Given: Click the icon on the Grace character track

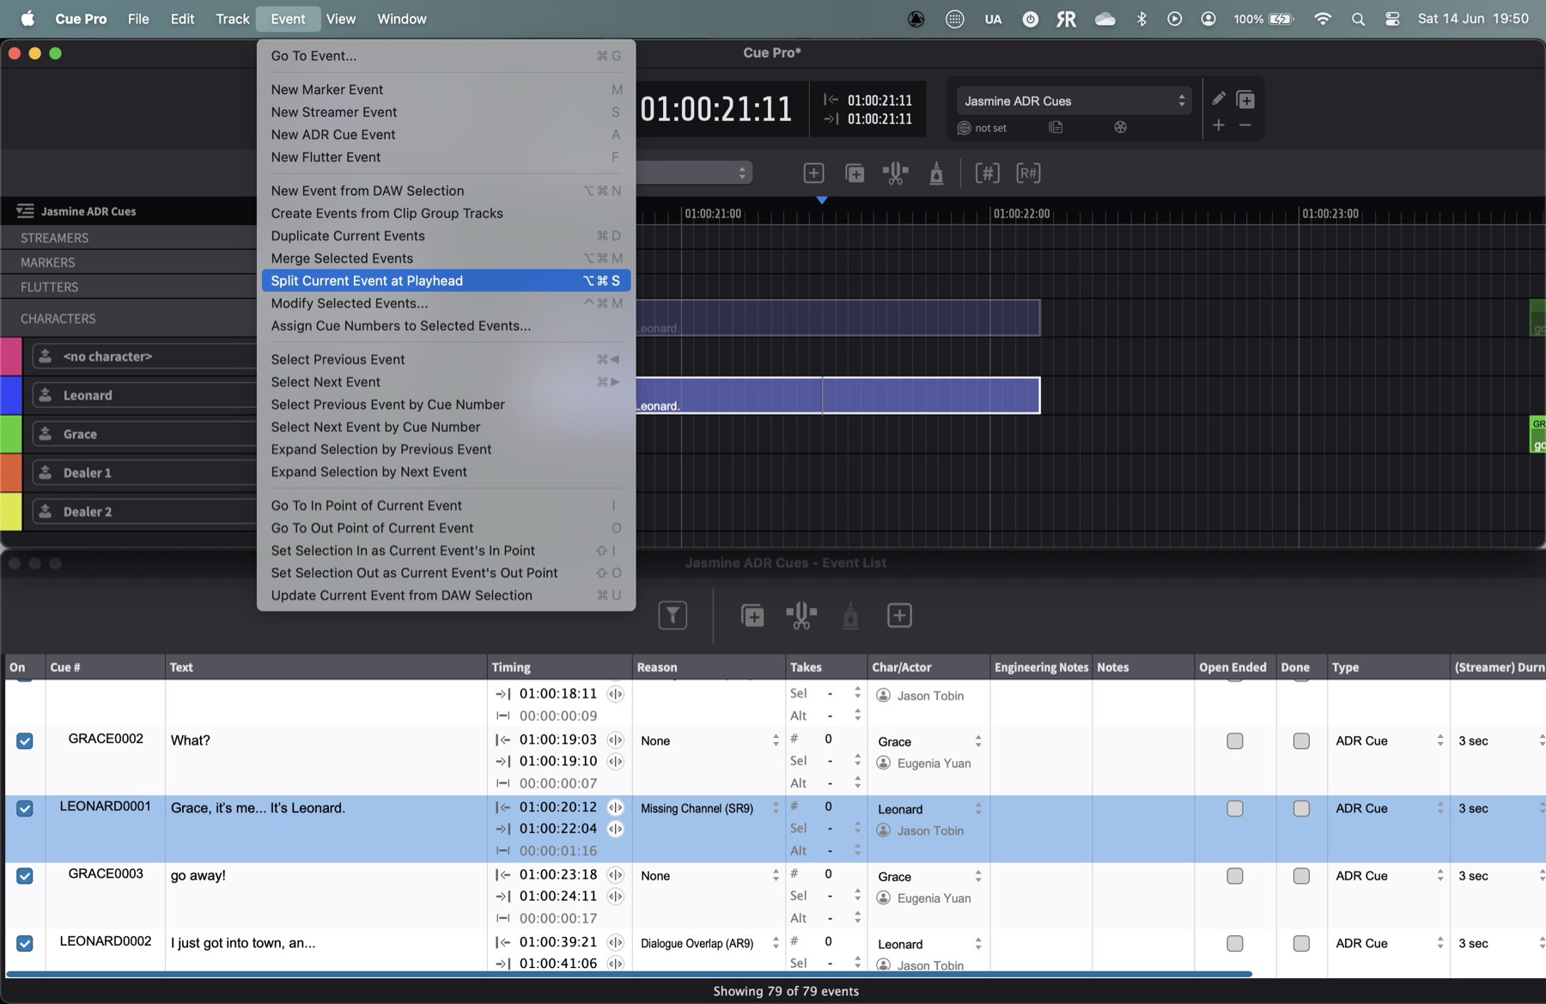Looking at the screenshot, I should point(46,434).
